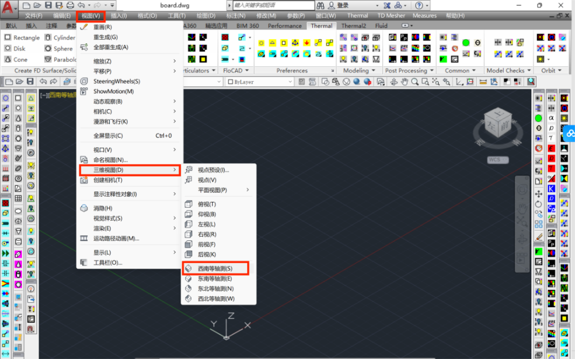The width and height of the screenshot is (575, 359).
Task: Click the green circle icon in right toolbar
Action: [x=538, y=118]
